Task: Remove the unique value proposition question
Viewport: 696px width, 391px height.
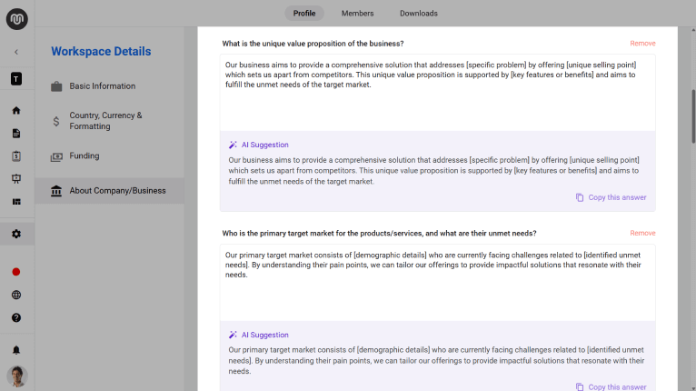Action: click(642, 44)
